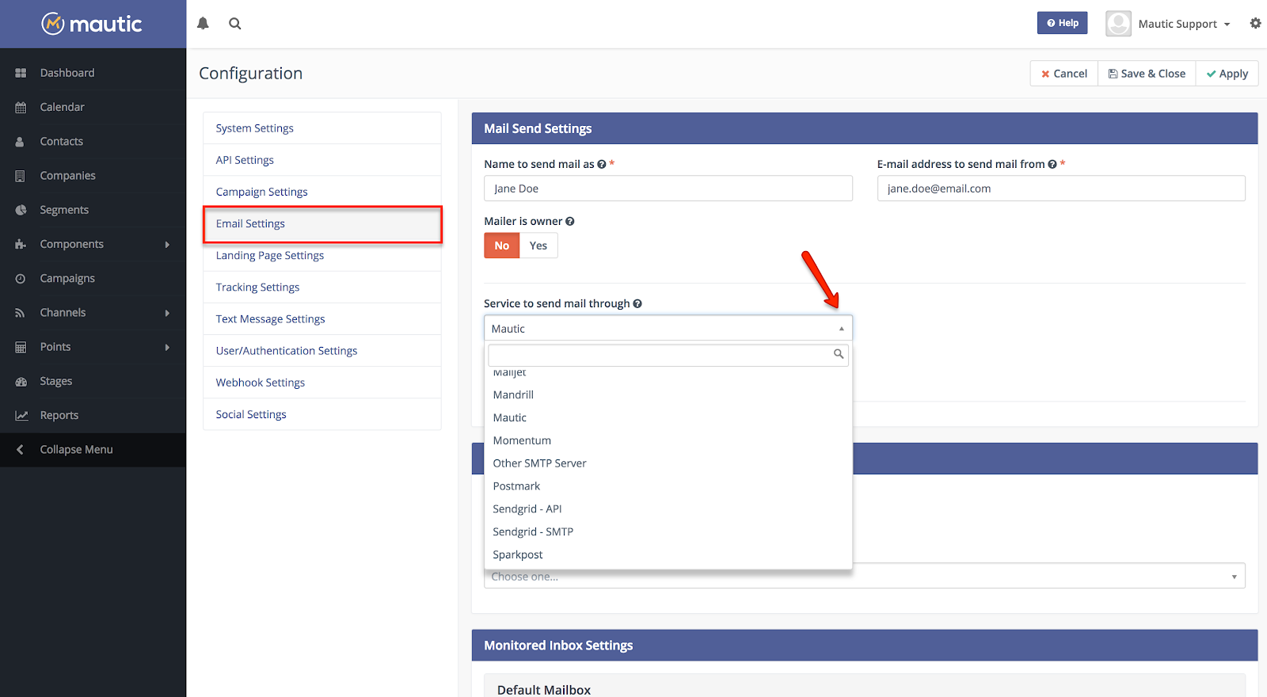
Task: Click the Points calculator icon
Action: (21, 347)
